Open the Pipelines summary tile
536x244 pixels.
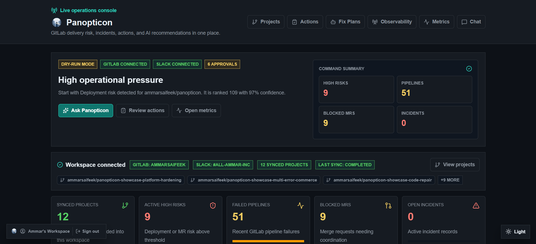(x=434, y=89)
